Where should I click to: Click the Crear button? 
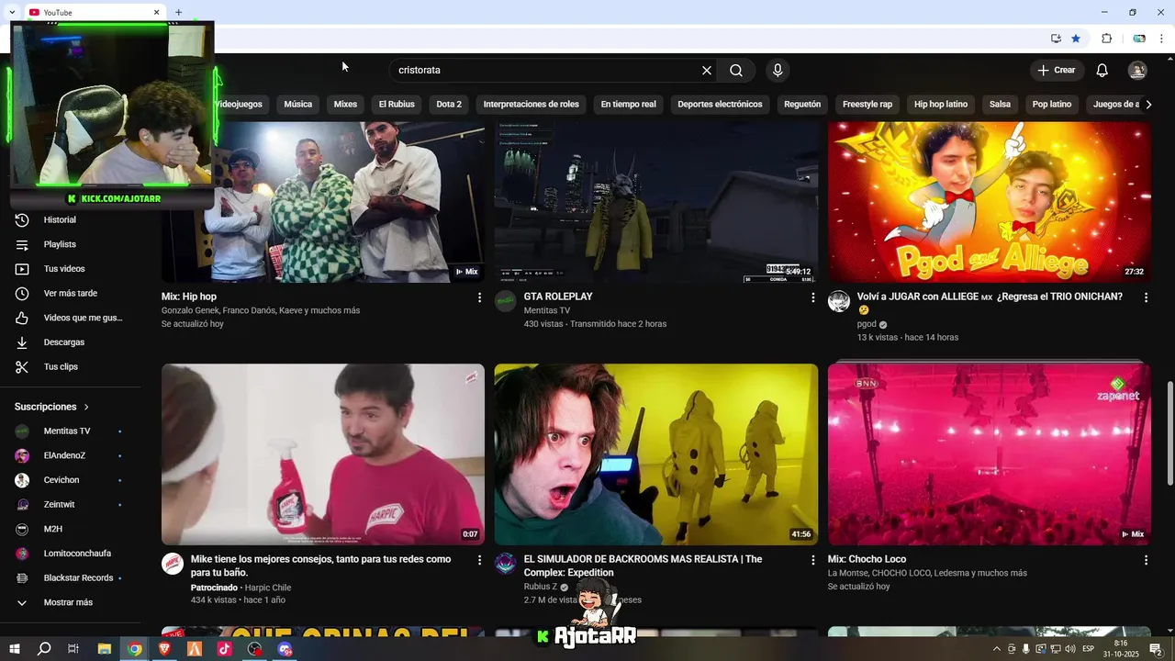1057,71
